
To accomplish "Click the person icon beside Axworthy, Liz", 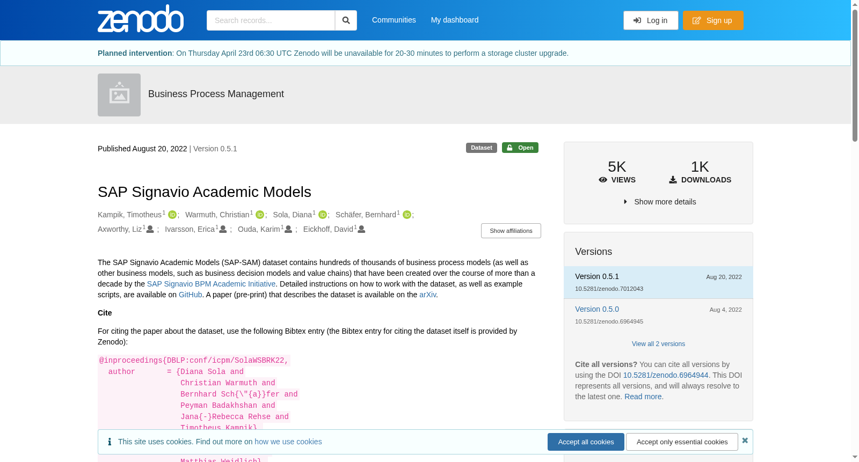I will point(150,229).
